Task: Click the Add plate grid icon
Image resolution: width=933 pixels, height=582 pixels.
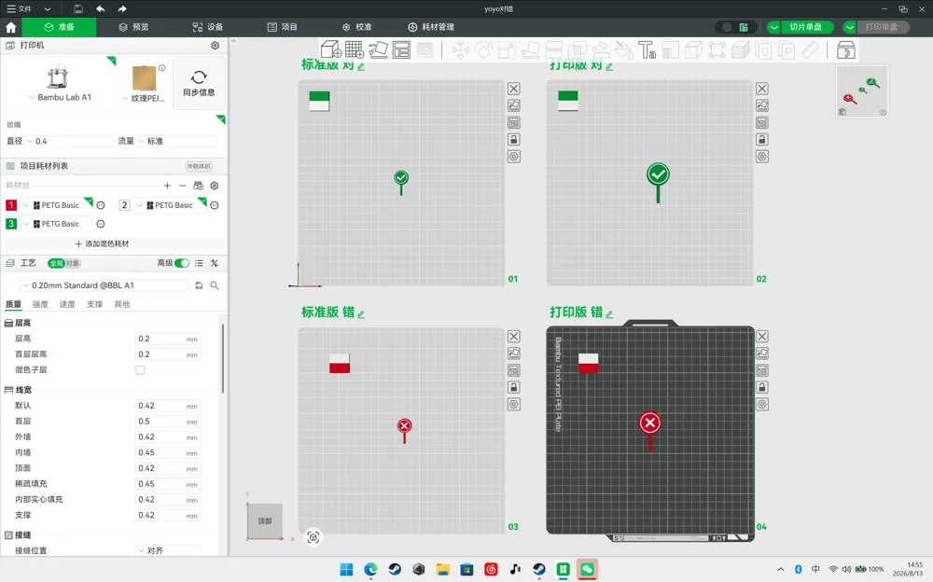Action: point(355,49)
